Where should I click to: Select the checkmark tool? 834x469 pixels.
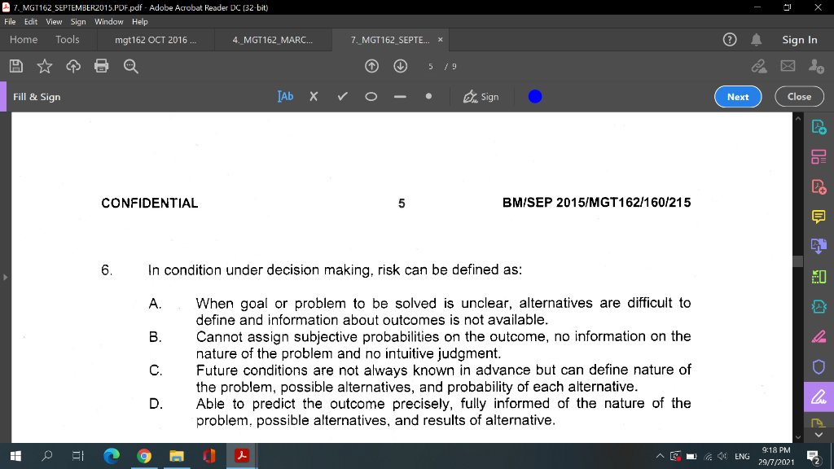point(343,97)
